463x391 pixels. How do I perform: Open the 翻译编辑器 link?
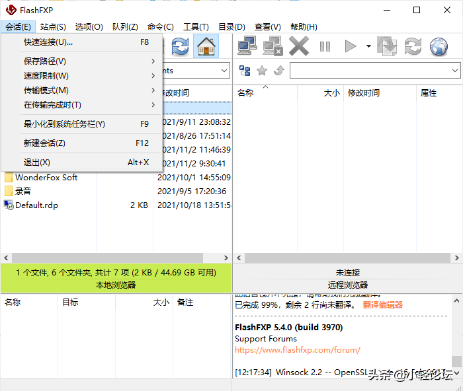tap(383, 305)
